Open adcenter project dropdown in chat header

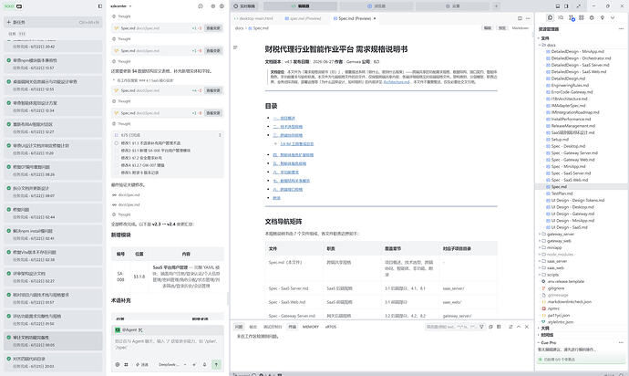(x=121, y=6)
